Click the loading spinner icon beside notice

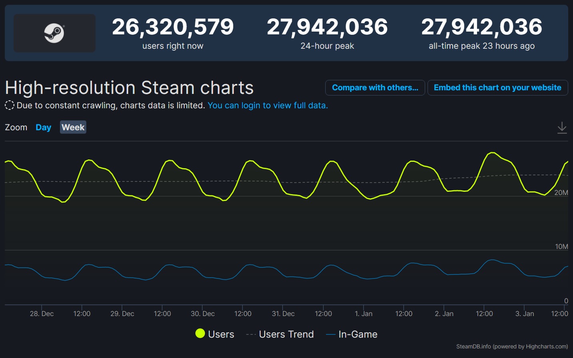pos(10,105)
